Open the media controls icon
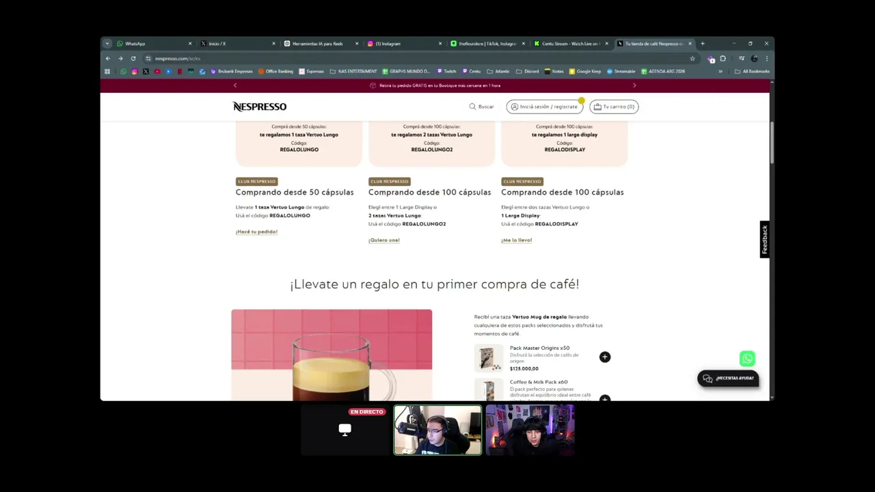The width and height of the screenshot is (875, 492). (742, 59)
